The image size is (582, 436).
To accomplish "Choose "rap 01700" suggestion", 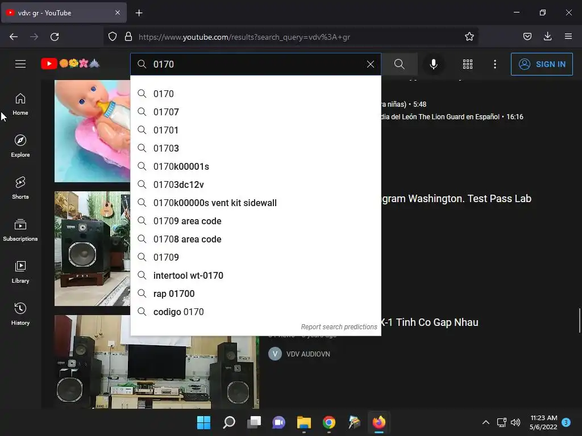I will [x=256, y=294].
